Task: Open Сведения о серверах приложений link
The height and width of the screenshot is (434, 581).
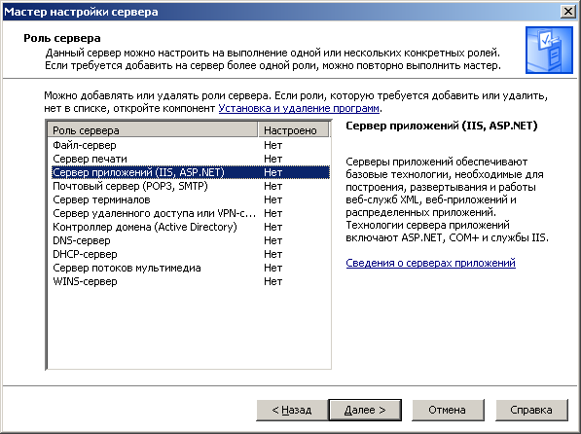Action: (430, 263)
